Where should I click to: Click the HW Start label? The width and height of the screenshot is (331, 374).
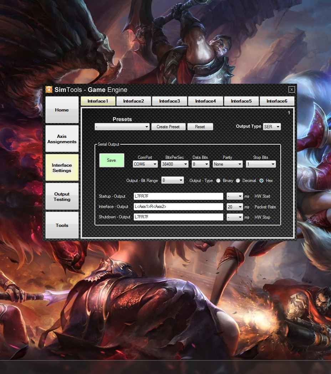(x=262, y=196)
